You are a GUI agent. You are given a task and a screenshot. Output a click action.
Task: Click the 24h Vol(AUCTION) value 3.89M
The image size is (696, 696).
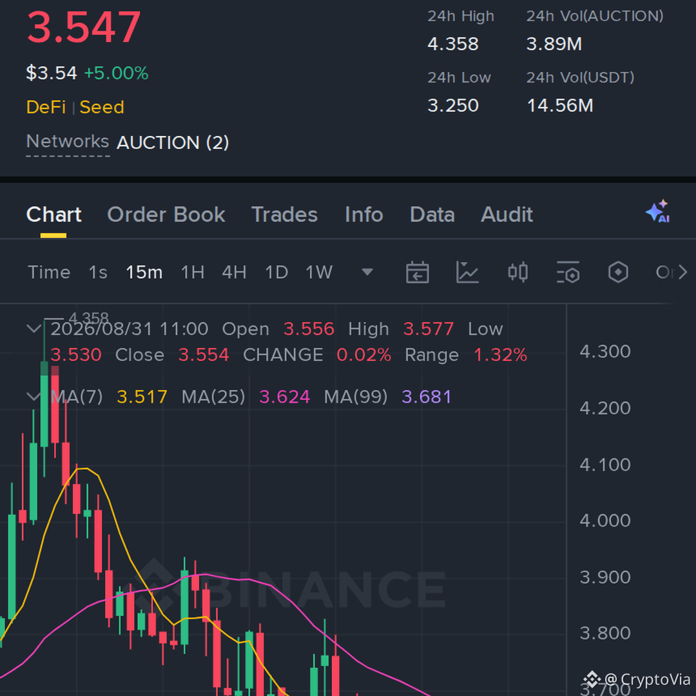point(554,44)
